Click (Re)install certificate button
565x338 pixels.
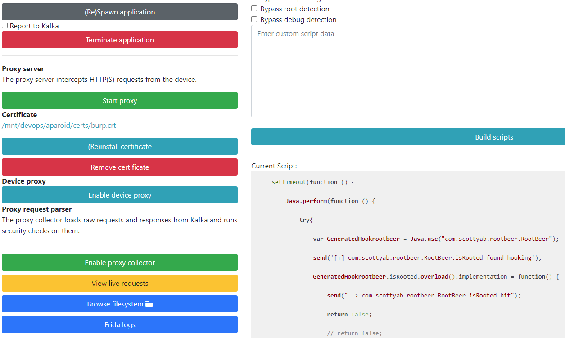pyautogui.click(x=120, y=147)
